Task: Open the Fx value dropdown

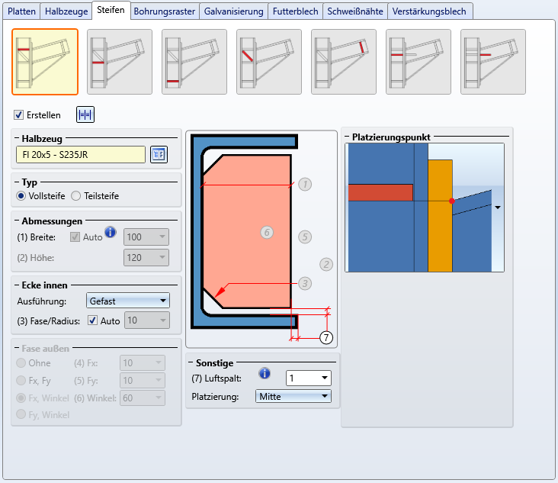Action: (x=143, y=363)
